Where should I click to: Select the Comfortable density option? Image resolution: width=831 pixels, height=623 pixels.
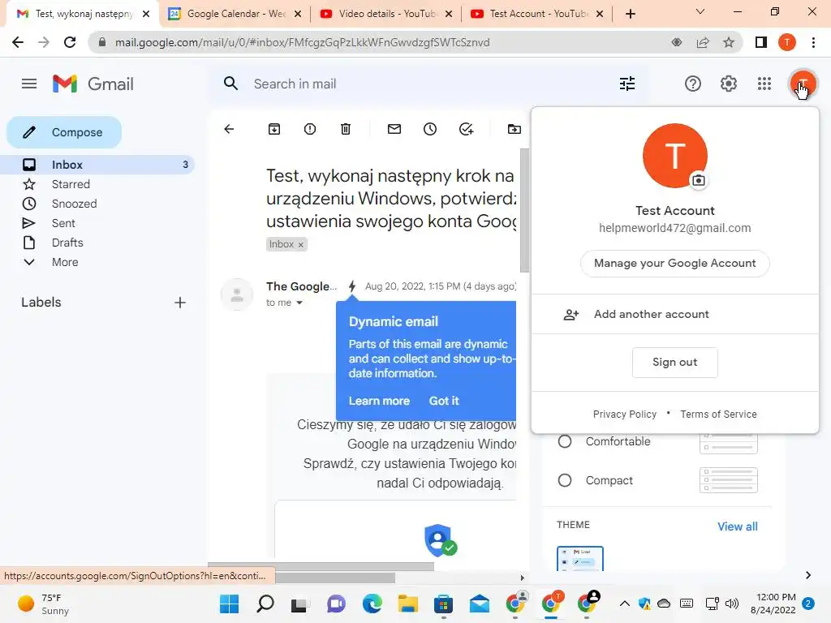565,441
